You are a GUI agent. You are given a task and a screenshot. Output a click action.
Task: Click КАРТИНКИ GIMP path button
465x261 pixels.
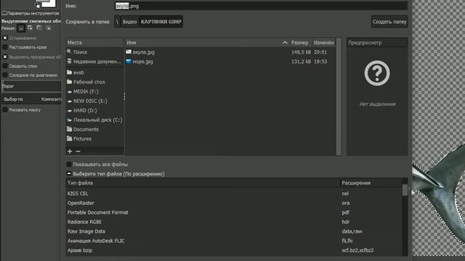coord(161,22)
